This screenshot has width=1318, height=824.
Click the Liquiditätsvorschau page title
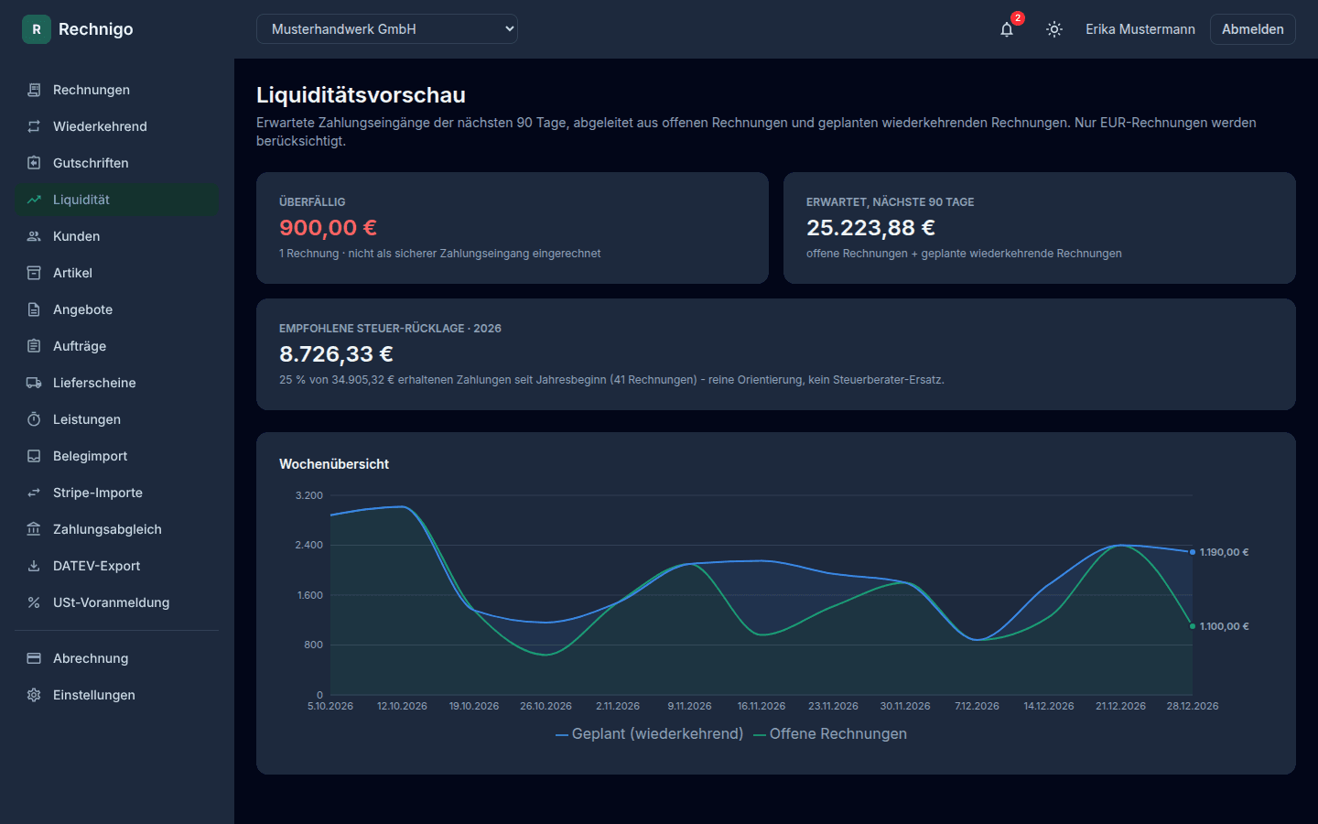361,95
